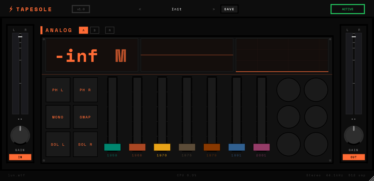This screenshot has width=374, height=181.
Task: Toggle PH L phase invert left
Action: (58, 90)
